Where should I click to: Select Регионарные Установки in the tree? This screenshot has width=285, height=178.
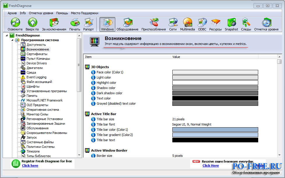[45, 119]
